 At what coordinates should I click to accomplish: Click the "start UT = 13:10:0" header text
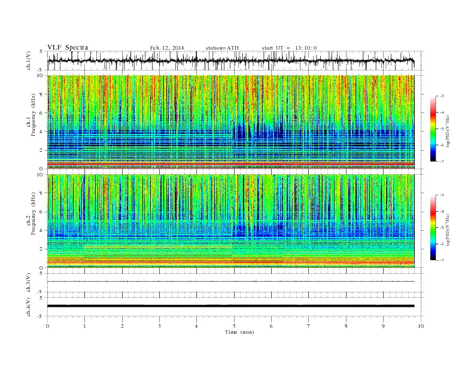289,48
